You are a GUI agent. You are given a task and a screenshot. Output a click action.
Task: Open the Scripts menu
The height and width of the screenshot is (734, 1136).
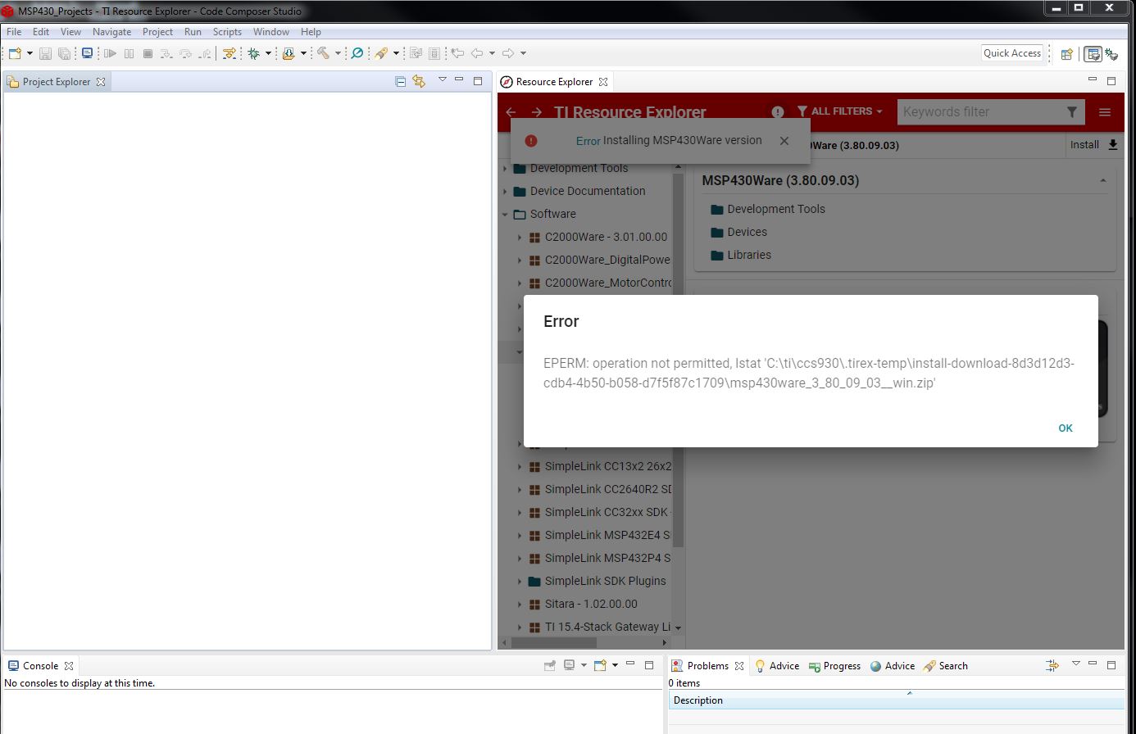click(x=227, y=32)
